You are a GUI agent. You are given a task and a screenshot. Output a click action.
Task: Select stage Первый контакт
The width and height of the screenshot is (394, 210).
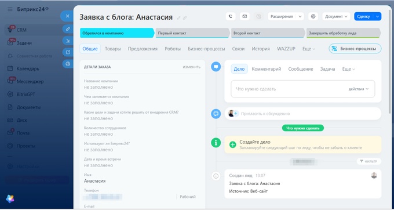[x=192, y=33]
